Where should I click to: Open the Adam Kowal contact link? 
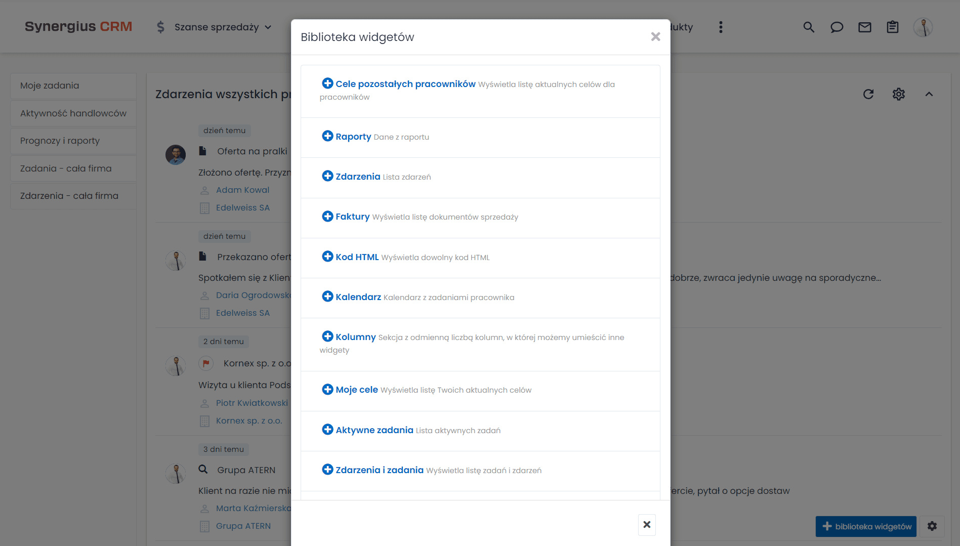(242, 190)
